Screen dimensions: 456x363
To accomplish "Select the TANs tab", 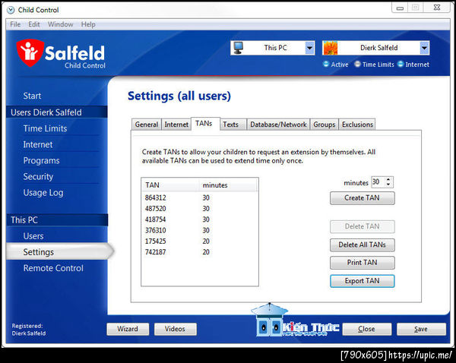I will (204, 124).
